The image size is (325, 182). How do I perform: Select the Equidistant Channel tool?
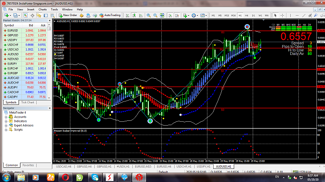(310, 15)
